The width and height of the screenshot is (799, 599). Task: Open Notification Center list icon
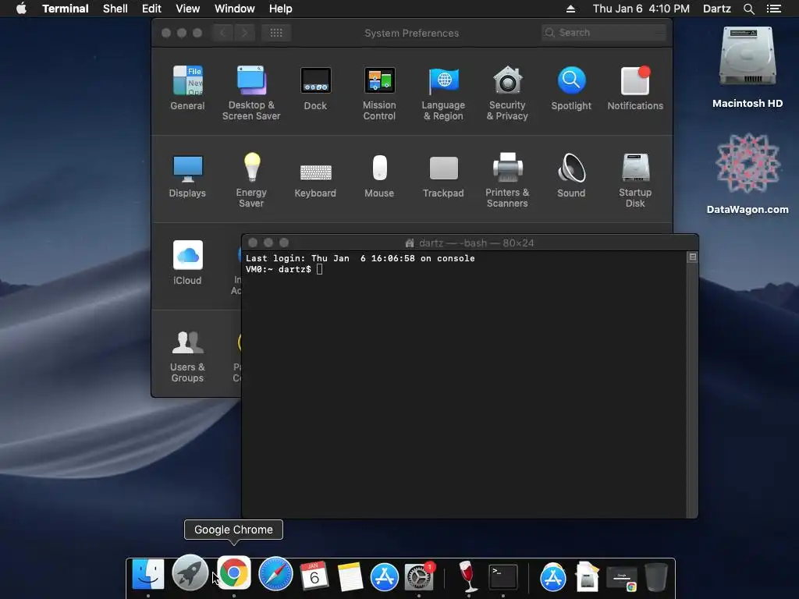[774, 9]
